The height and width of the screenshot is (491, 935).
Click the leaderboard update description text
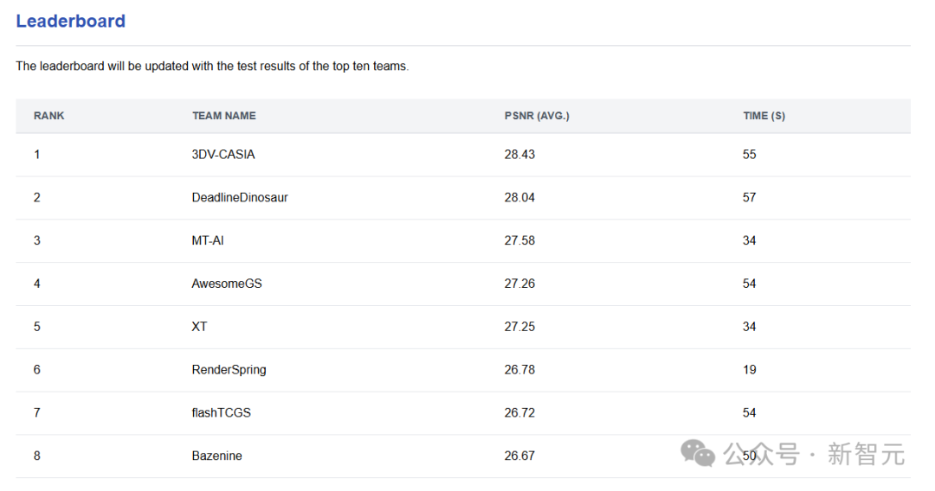[x=212, y=67]
